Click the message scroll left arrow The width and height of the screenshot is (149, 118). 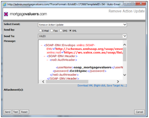43,82
